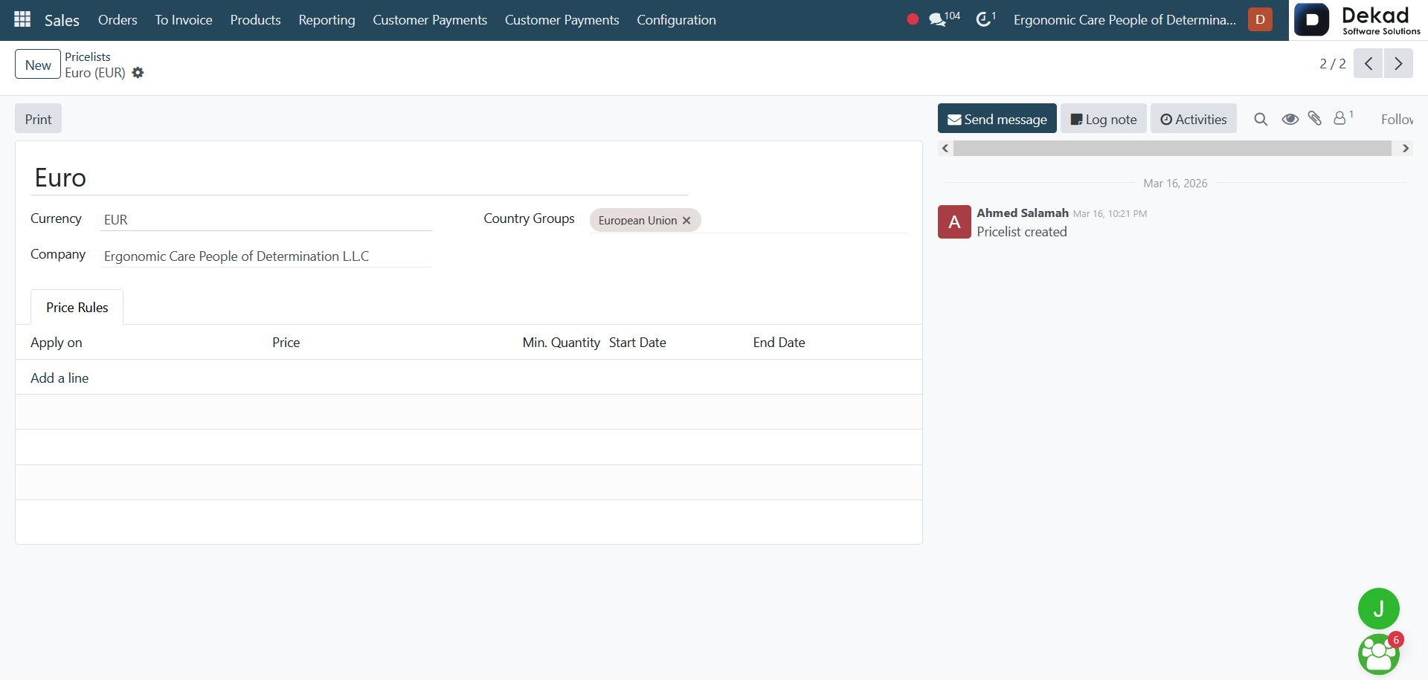Sort by Start Date column header
The width and height of the screenshot is (1428, 680).
(637, 343)
